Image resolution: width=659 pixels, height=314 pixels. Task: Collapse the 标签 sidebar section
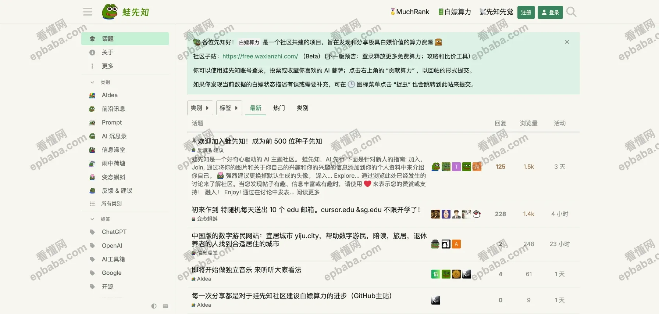(100, 219)
